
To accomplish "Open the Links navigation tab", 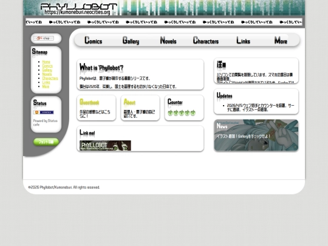I will click(x=244, y=40).
